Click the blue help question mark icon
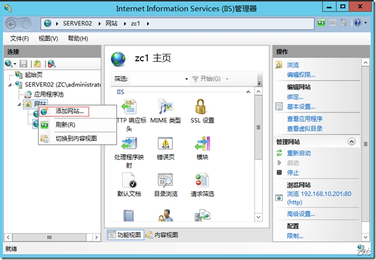The image size is (376, 260). [x=357, y=23]
